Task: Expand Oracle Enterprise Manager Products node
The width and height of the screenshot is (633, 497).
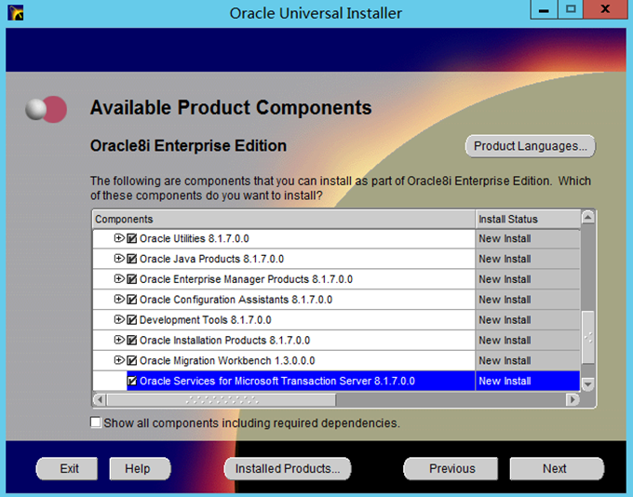Action: click(119, 278)
